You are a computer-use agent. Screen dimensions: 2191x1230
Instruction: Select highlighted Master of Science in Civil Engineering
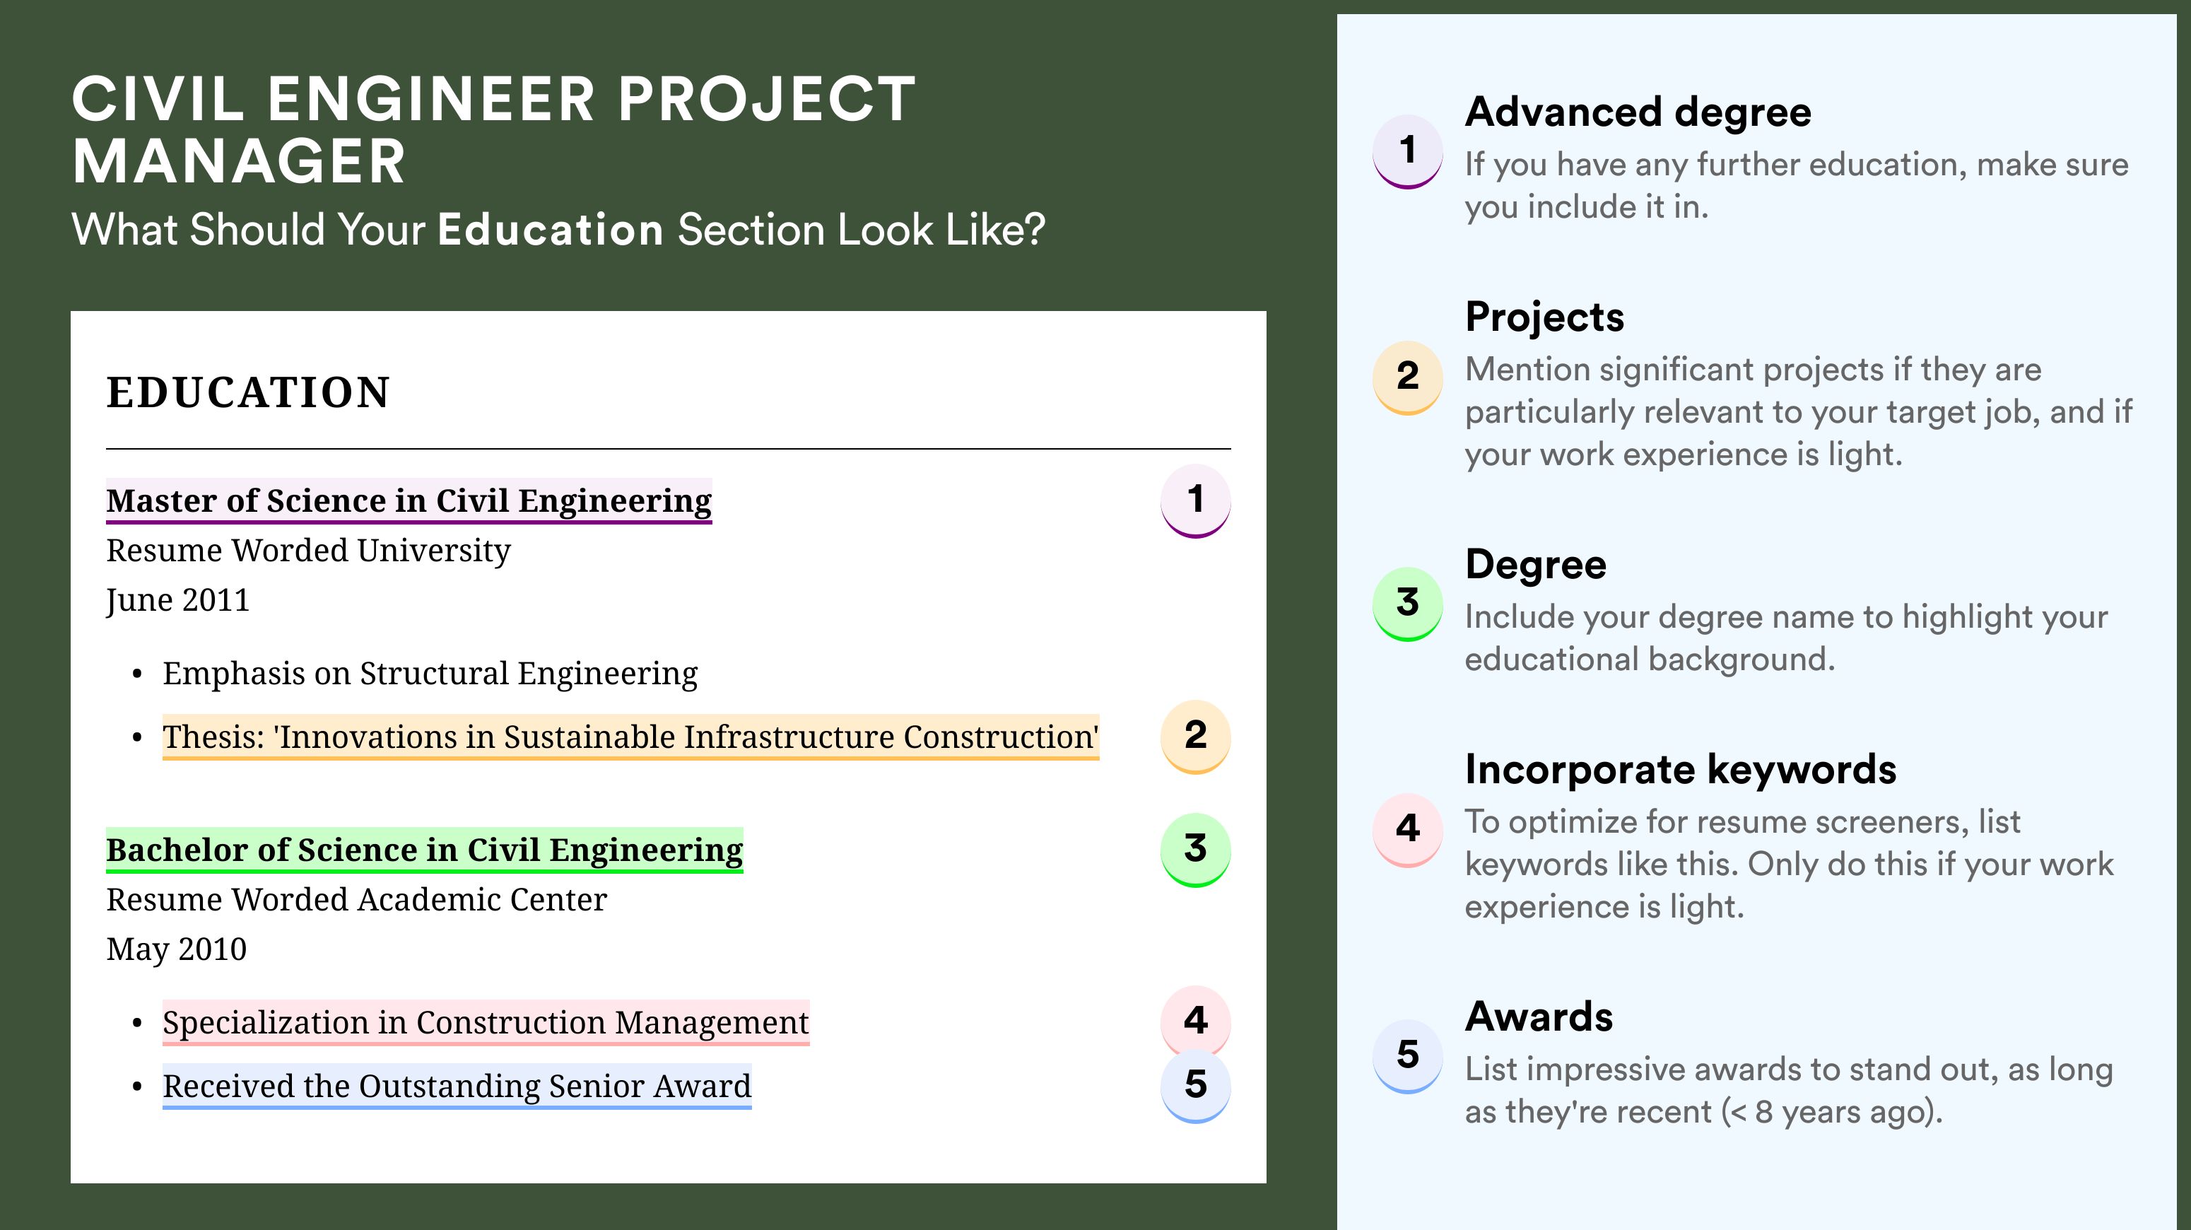pos(409,501)
